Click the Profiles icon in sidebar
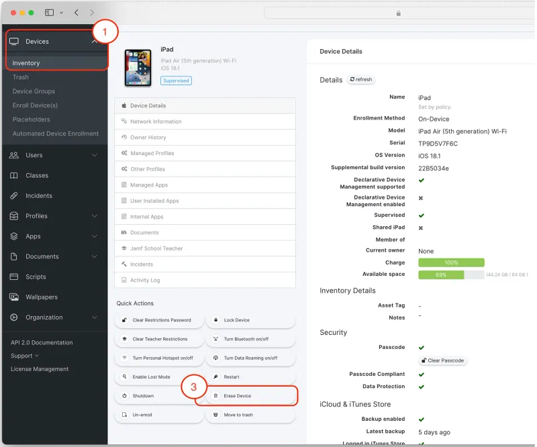537x447 pixels. pyautogui.click(x=13, y=216)
